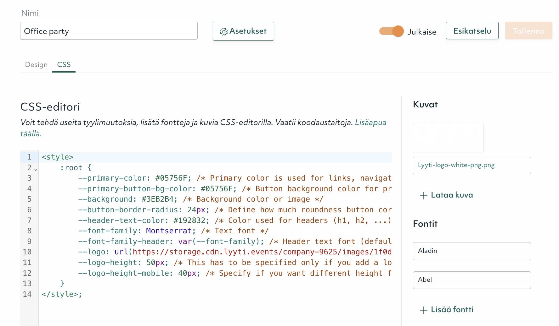Viewport: 559px width, 326px height.
Task: Click the uploaded logo image thumbnail
Action: tap(448, 138)
